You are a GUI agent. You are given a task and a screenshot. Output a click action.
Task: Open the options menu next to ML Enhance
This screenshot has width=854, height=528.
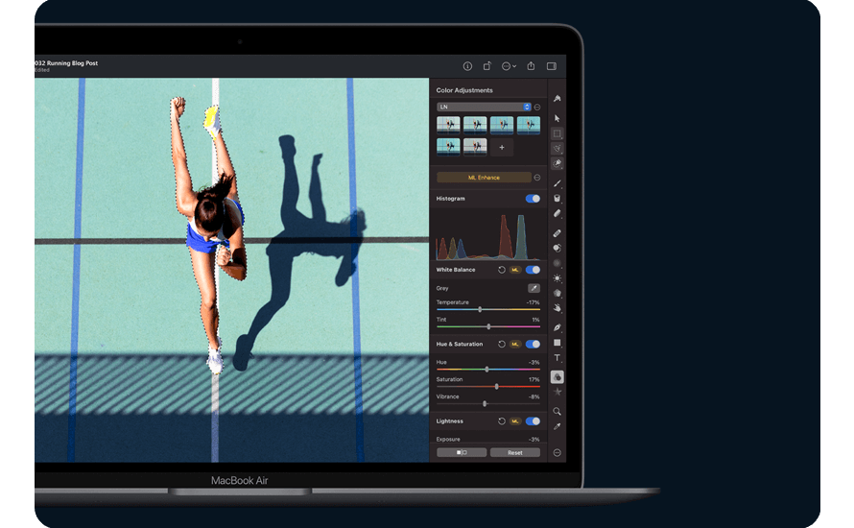537,178
